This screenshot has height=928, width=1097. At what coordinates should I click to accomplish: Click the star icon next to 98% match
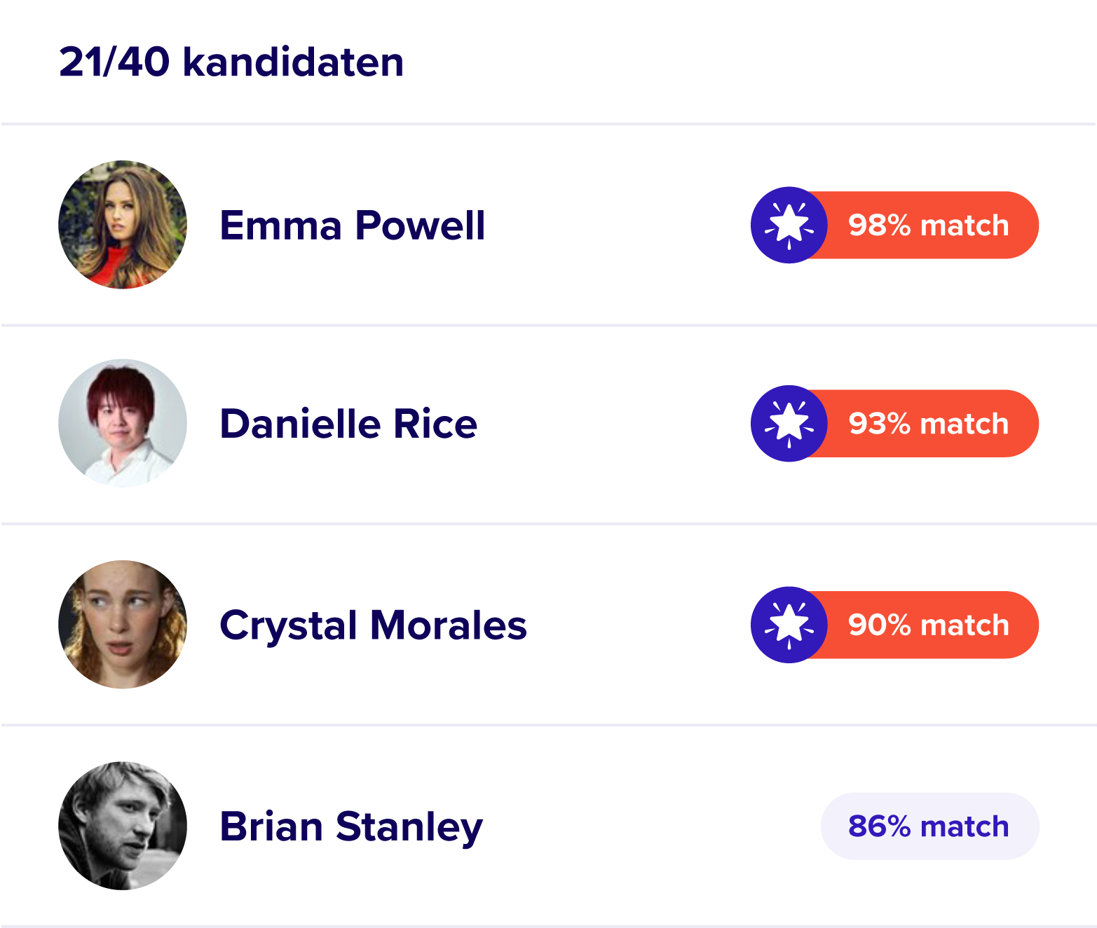tap(789, 225)
